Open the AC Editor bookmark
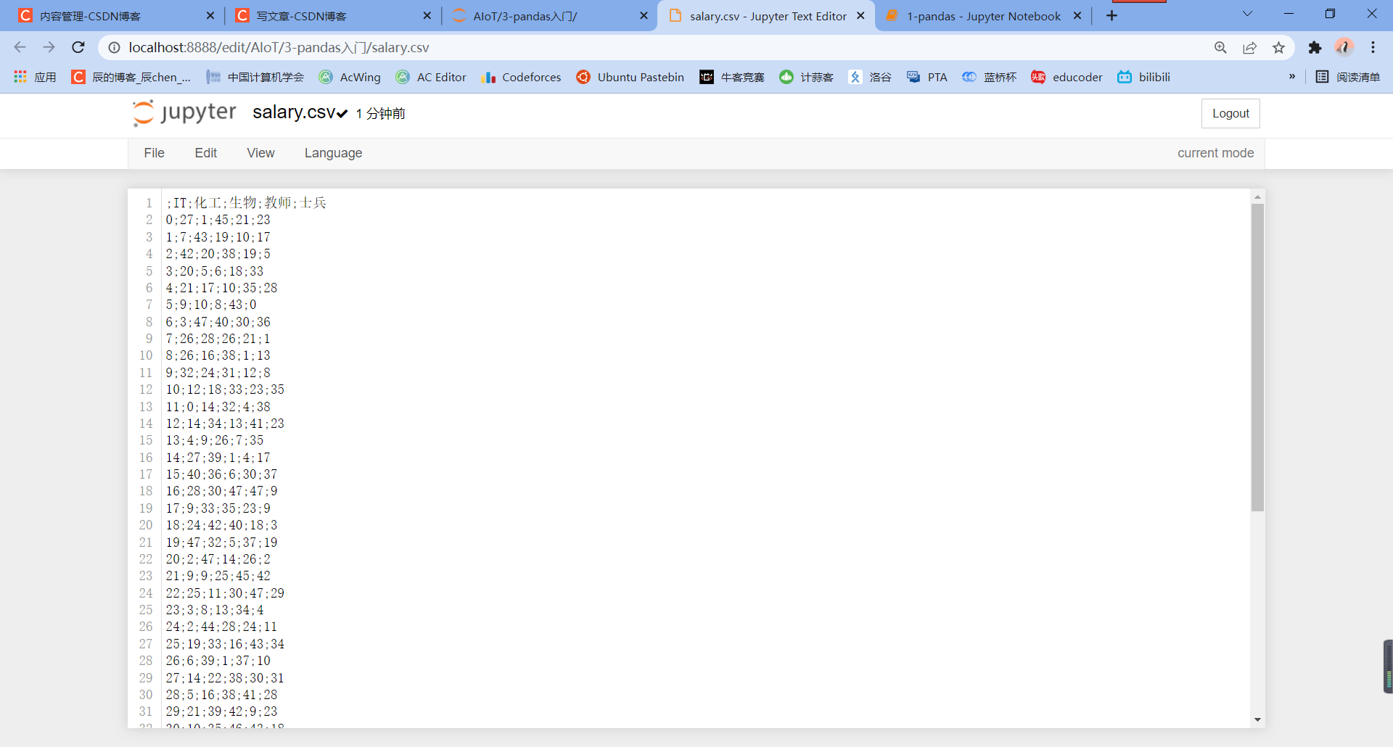1393x747 pixels. [x=431, y=77]
